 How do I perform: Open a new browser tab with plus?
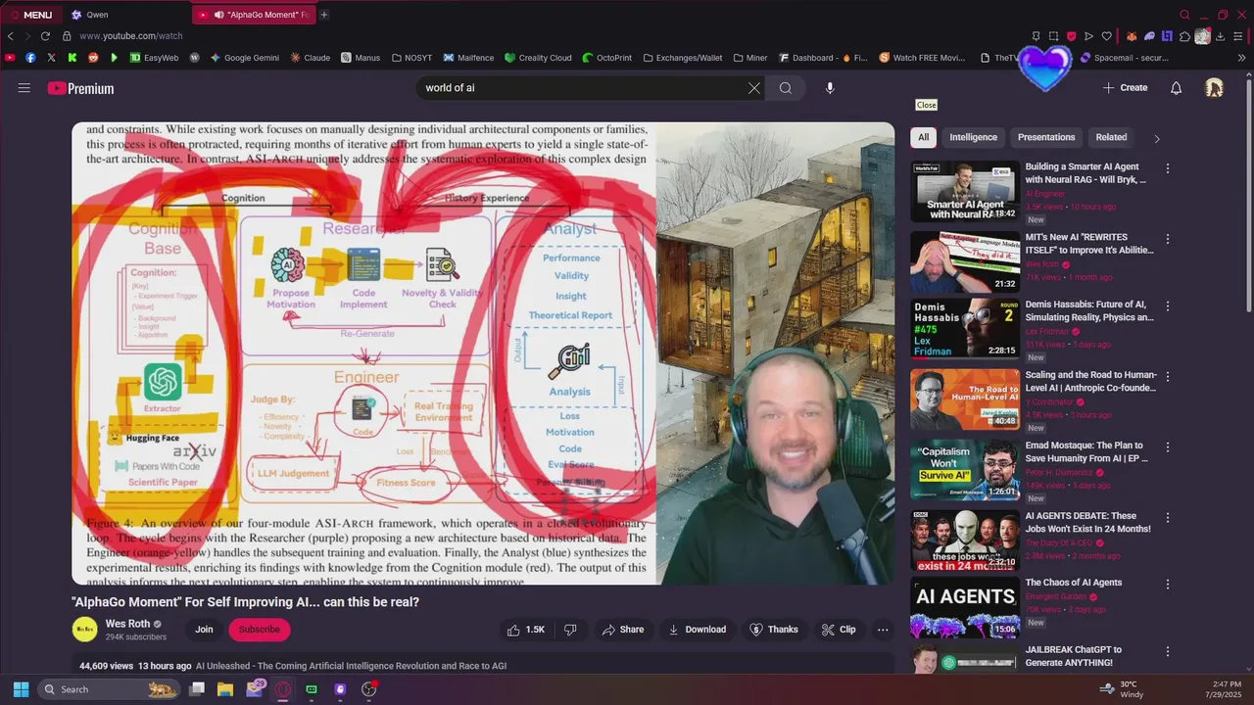pyautogui.click(x=324, y=15)
